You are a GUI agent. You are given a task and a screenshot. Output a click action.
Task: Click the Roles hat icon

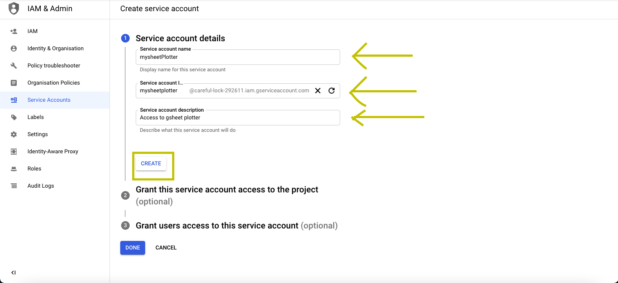14,169
